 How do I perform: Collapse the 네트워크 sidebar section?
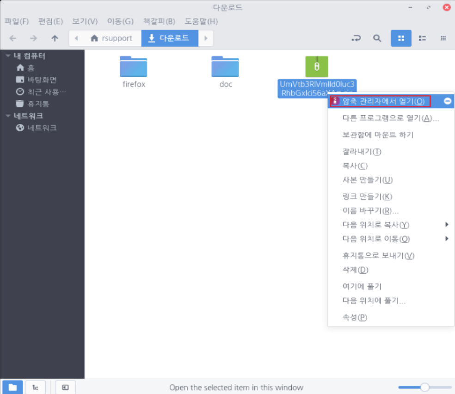pos(8,116)
